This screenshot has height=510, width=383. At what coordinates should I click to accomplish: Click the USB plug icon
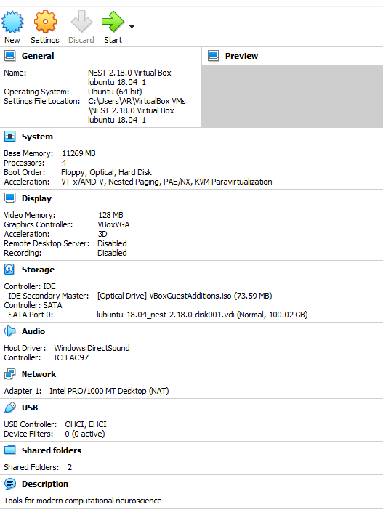10,408
